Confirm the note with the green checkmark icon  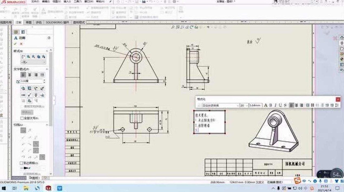pos(15,44)
